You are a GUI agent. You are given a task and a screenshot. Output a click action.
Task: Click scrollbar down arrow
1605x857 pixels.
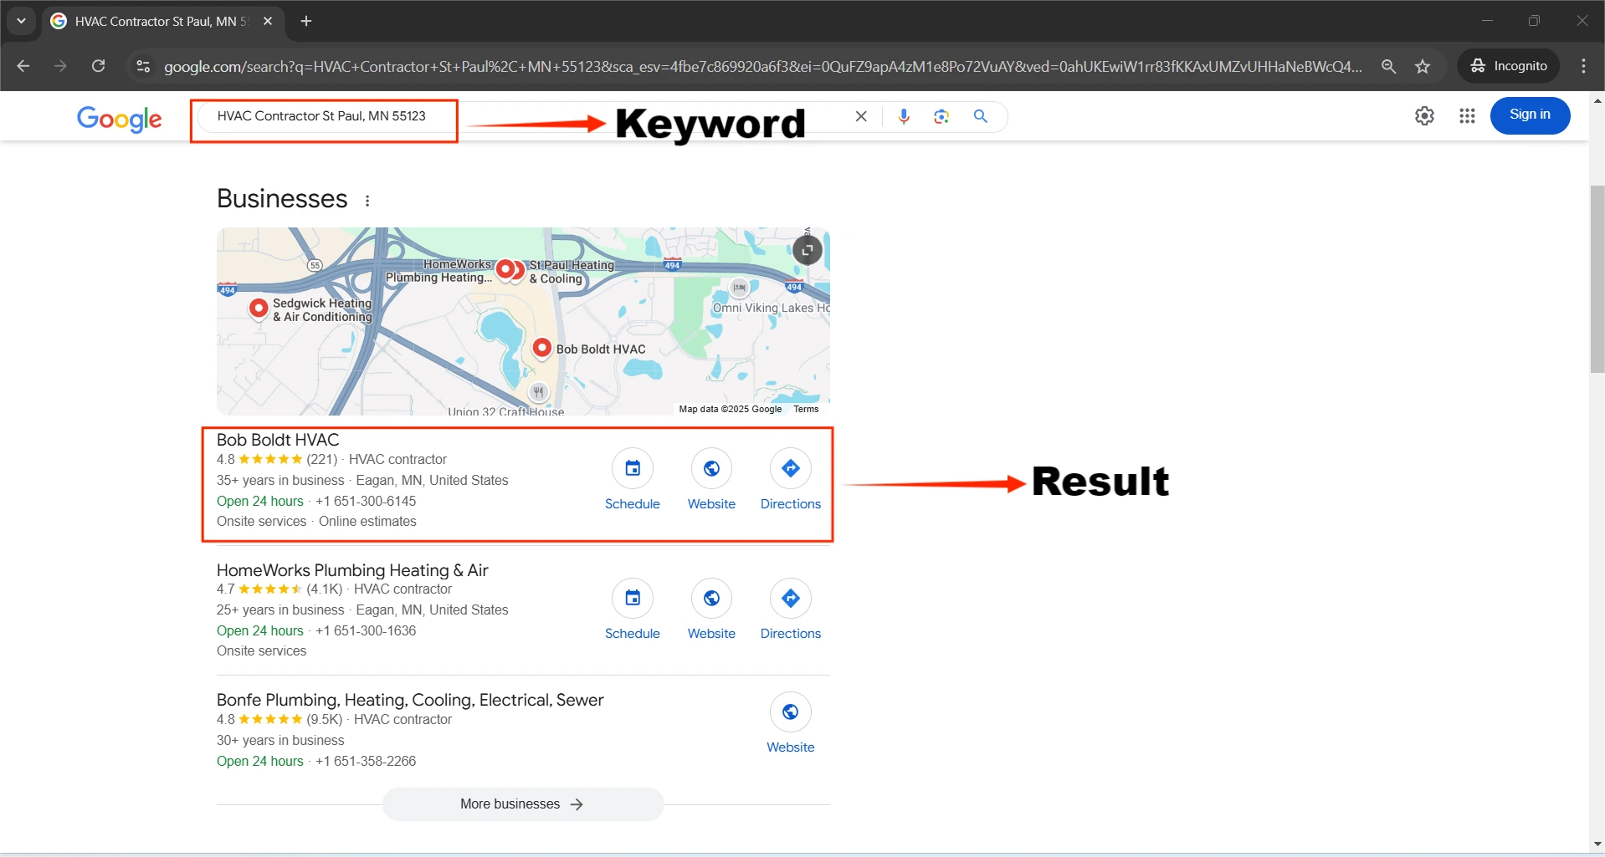coord(1597,844)
